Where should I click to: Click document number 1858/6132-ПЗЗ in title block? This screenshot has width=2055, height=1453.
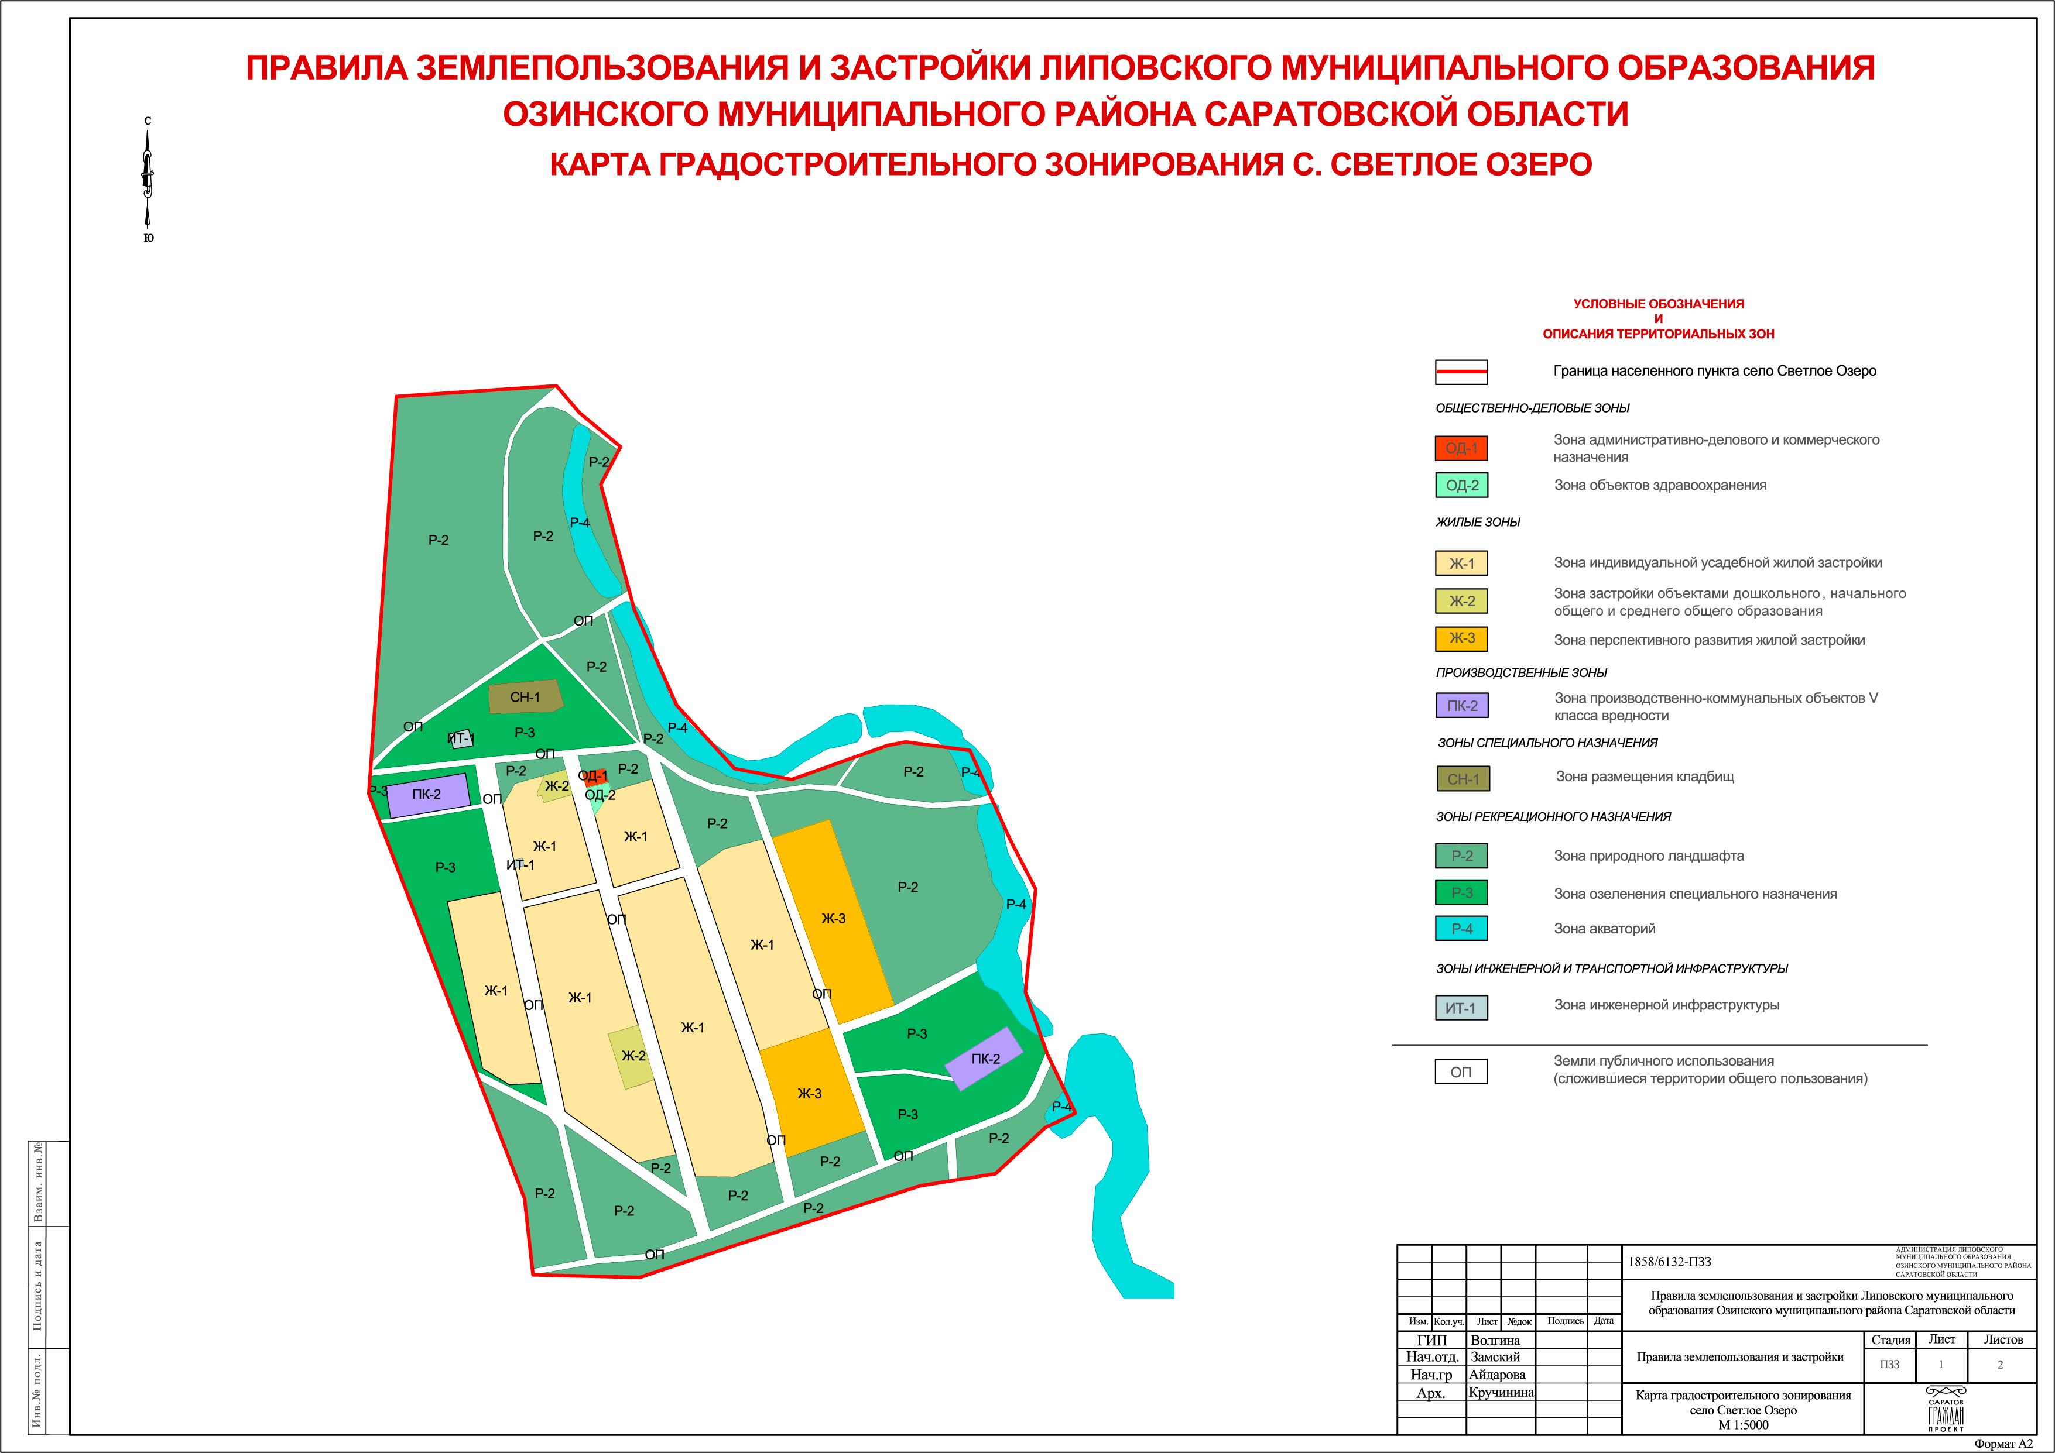[1669, 1262]
